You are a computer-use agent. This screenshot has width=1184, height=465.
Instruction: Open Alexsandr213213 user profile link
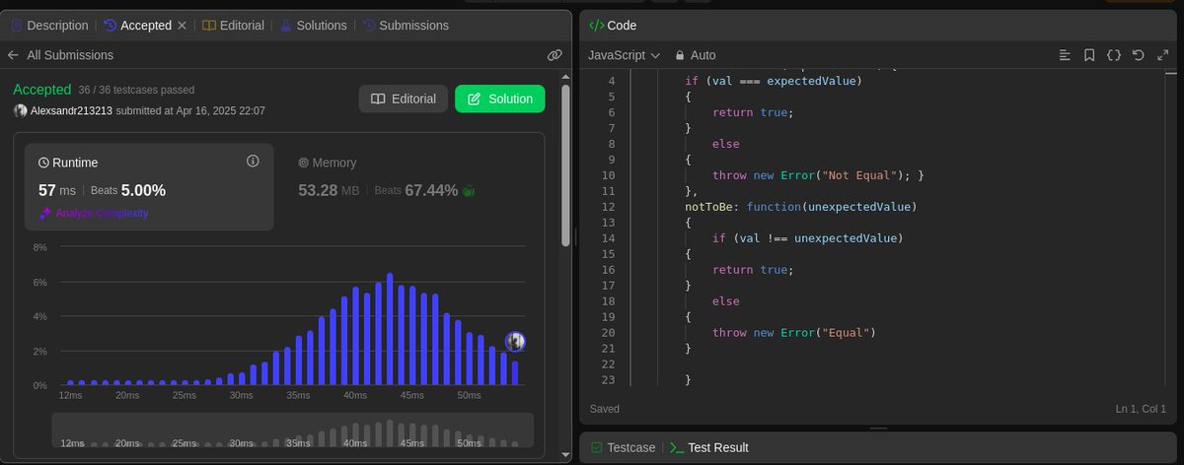[x=71, y=111]
